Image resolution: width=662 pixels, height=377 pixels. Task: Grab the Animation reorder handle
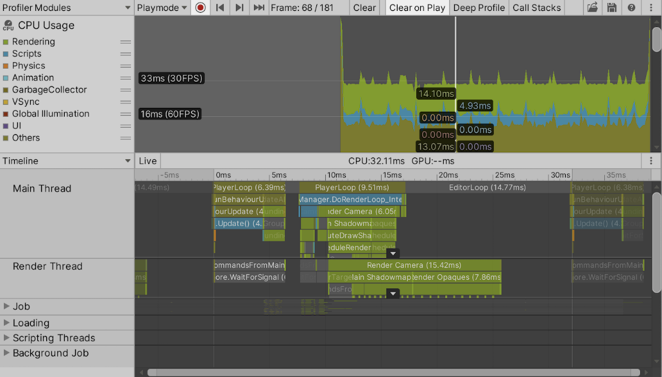click(125, 78)
